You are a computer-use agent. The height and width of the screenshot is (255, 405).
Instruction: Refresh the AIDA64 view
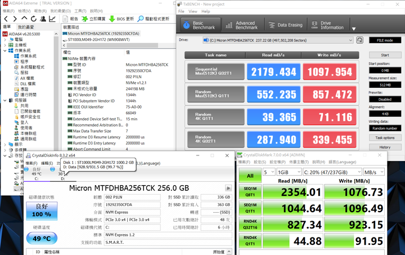click(x=34, y=19)
